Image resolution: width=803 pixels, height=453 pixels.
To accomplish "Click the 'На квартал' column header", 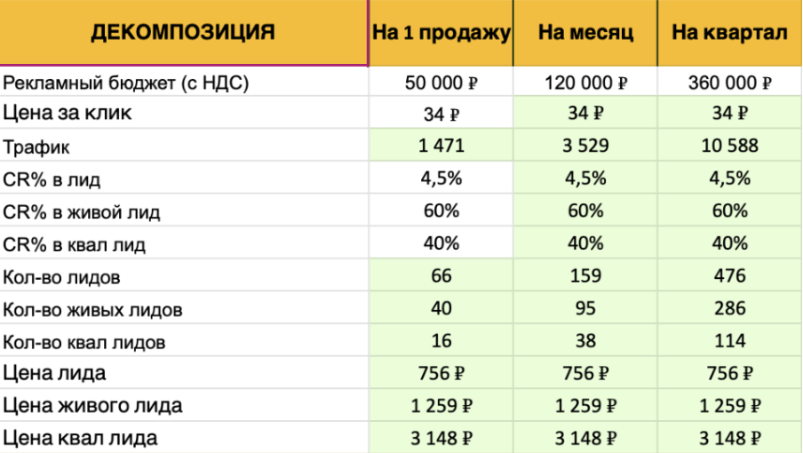I will coord(729,34).
